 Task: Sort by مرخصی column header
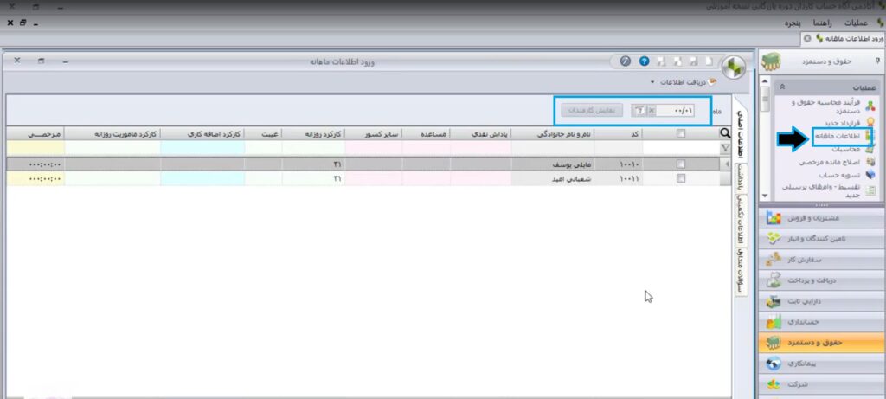[x=35, y=133]
